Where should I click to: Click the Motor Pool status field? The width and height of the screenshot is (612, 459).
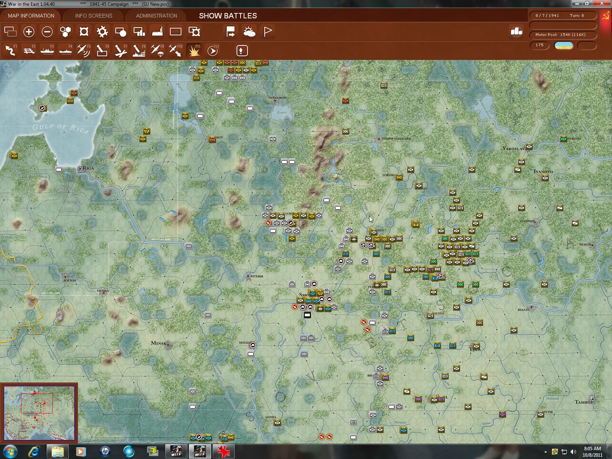pyautogui.click(x=563, y=35)
